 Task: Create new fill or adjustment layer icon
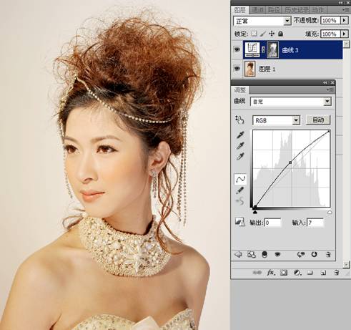297,273
